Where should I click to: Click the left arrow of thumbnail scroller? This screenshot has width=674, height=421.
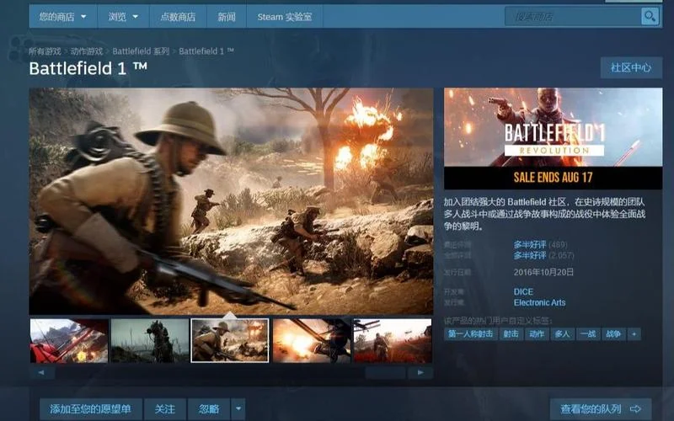[41, 372]
